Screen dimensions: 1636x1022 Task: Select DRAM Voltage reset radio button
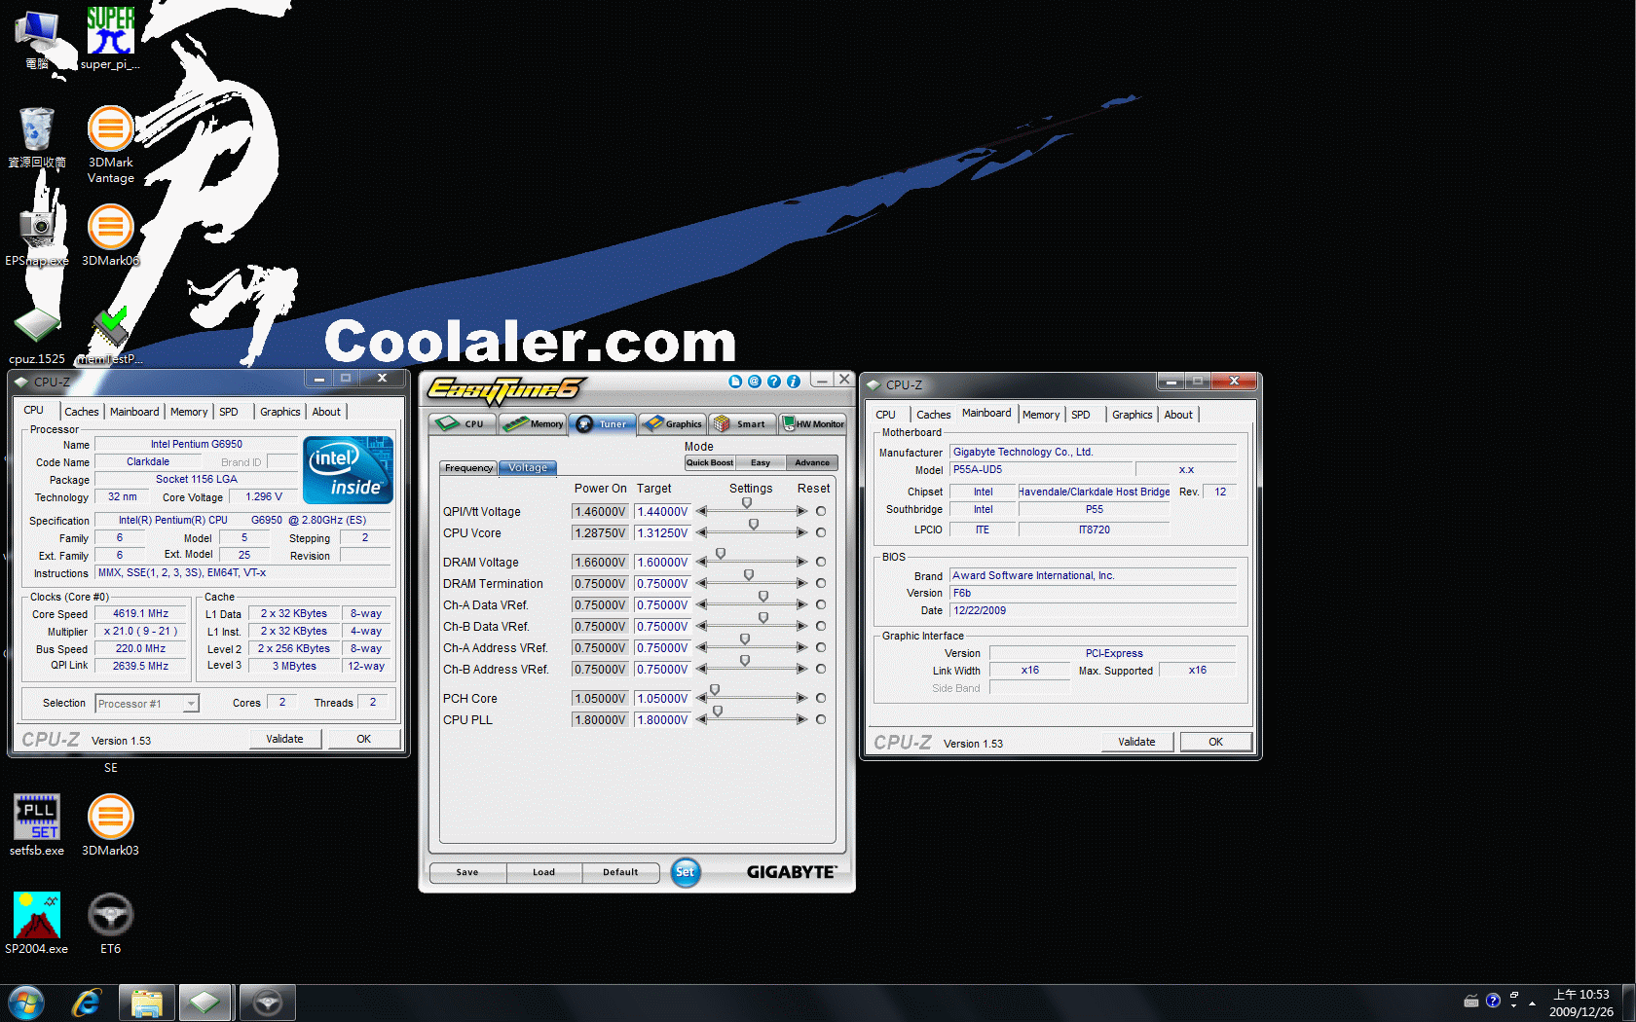tap(821, 562)
